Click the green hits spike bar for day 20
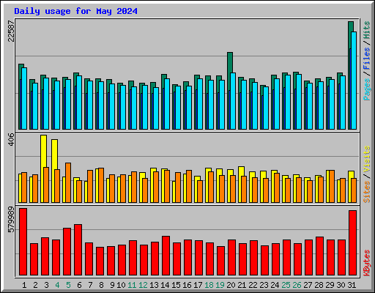 pyautogui.click(x=230, y=62)
